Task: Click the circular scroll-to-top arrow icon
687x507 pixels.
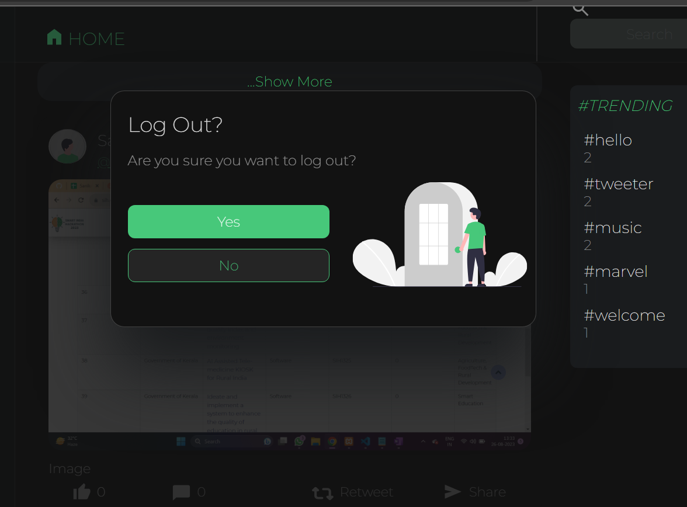Action: [x=498, y=372]
